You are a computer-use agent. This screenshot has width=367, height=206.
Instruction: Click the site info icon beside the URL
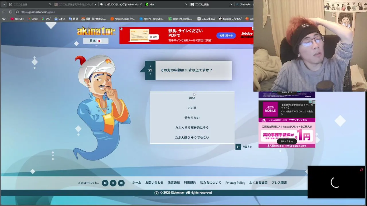click(17, 12)
